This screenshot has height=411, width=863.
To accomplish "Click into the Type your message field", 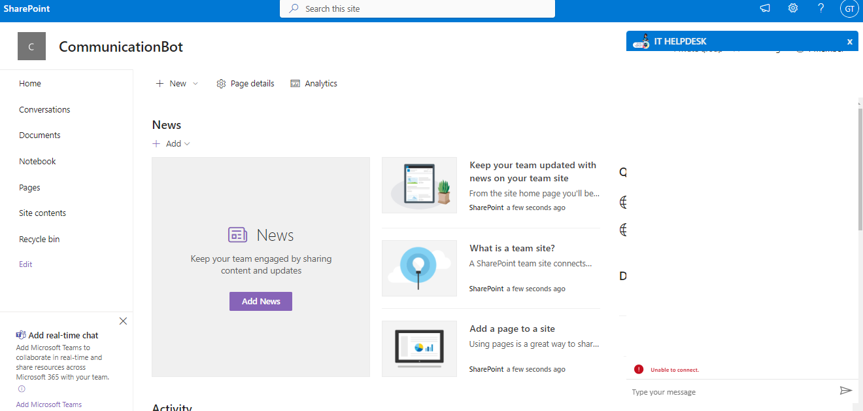I will 732,391.
